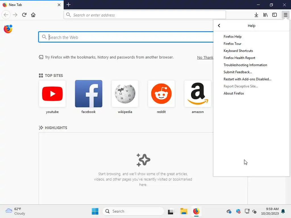The image size is (291, 218).
Task: Click the No Thanks link
Action: coord(205,57)
